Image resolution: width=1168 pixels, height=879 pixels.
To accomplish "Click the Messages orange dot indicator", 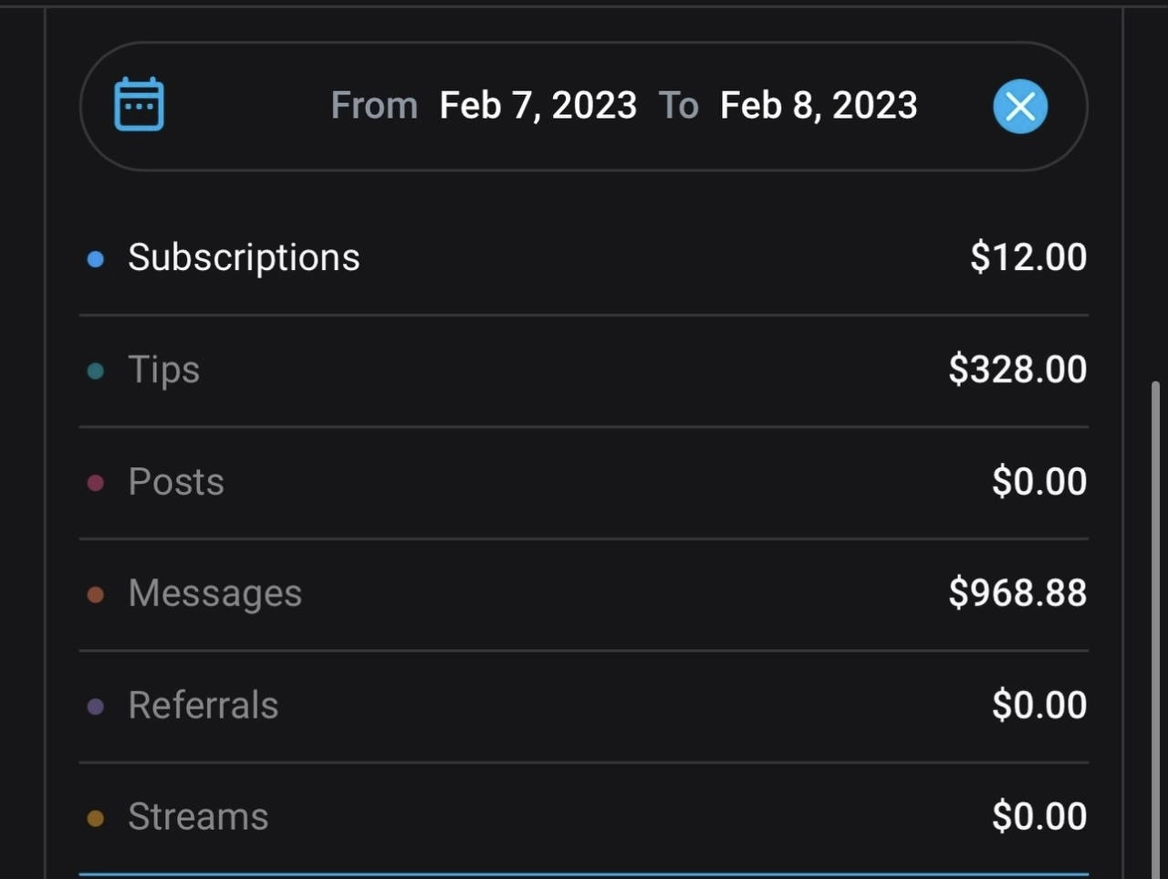I will point(95,595).
